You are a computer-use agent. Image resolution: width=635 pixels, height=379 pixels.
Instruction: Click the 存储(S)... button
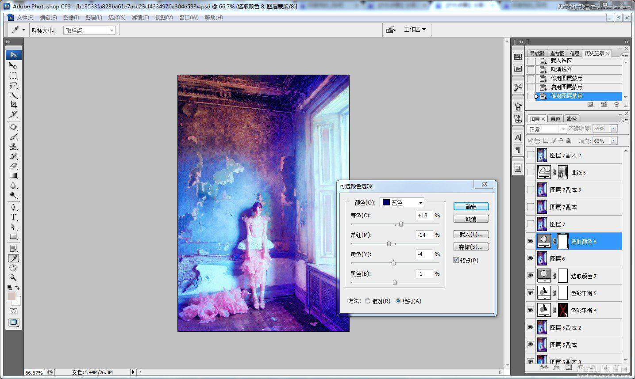click(x=471, y=247)
